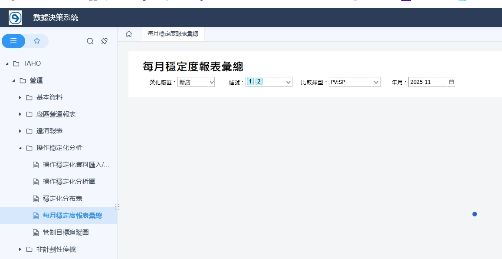
Task: Go to the home tab icon
Action: (x=129, y=34)
